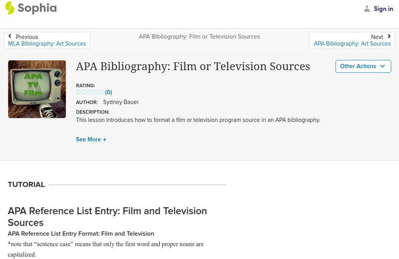The image size is (399, 259).
Task: Click the Other Actions chevron arrow
Action: 383,66
